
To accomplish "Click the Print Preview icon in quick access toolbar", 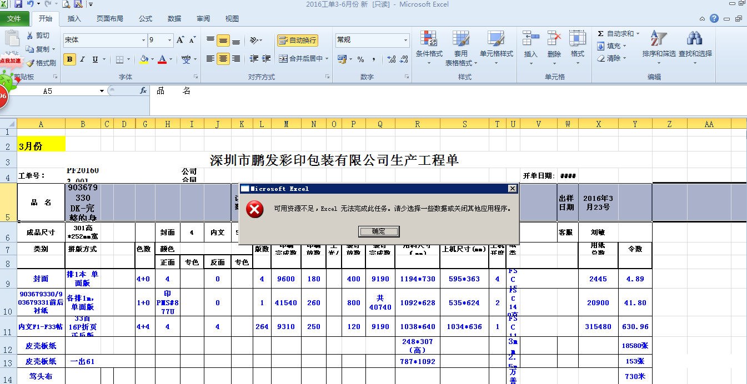I will pyautogui.click(x=66, y=4).
